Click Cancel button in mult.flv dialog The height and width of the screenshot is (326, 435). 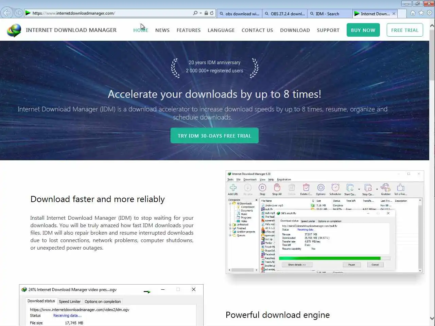click(x=375, y=265)
